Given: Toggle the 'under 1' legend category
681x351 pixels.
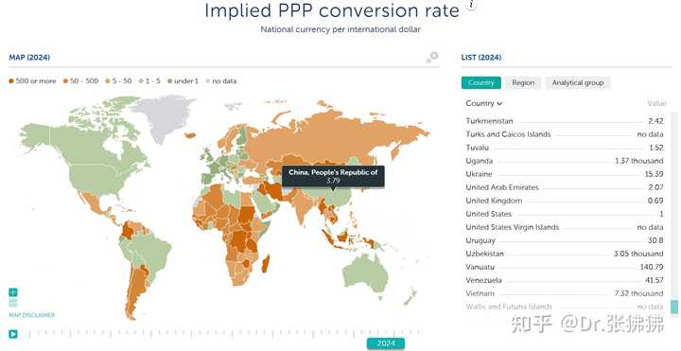Looking at the screenshot, I should tap(183, 80).
